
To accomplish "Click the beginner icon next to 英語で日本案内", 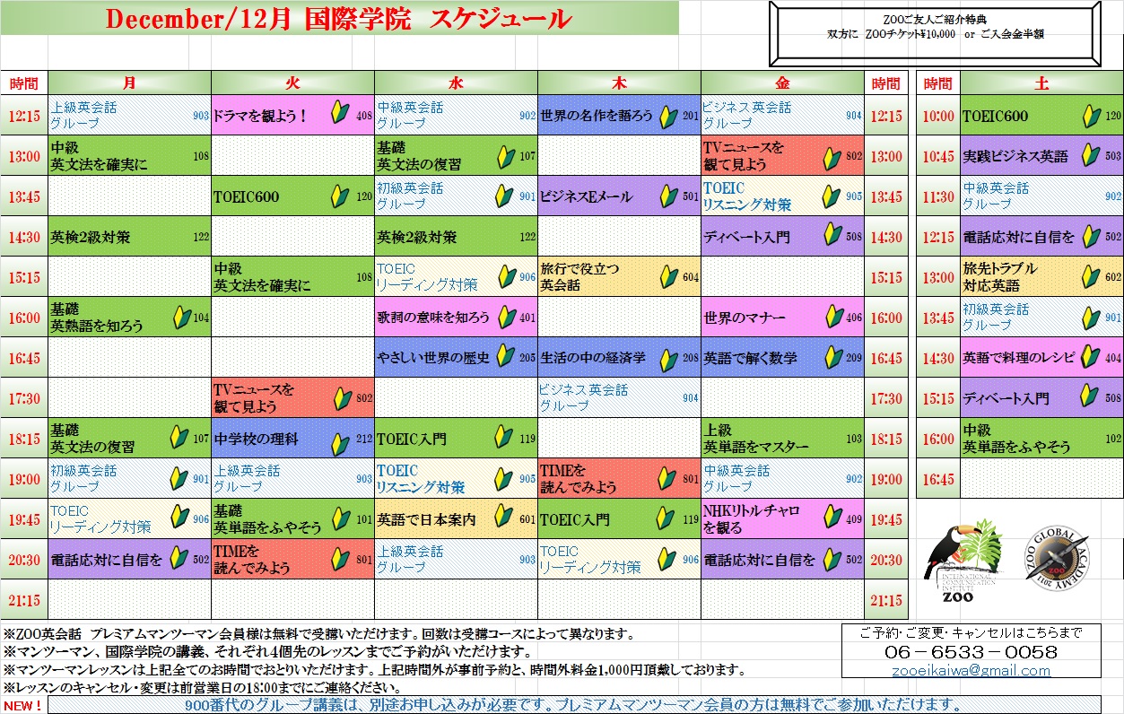I will (x=504, y=519).
